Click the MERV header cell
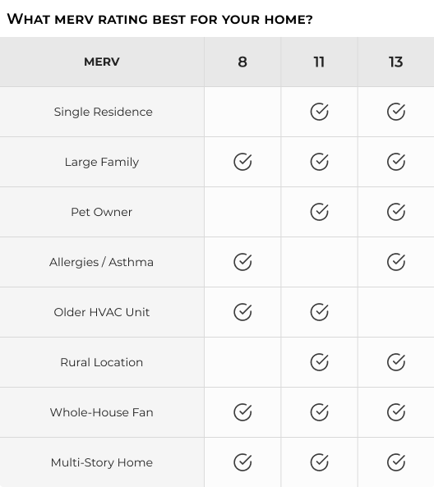 click(102, 62)
